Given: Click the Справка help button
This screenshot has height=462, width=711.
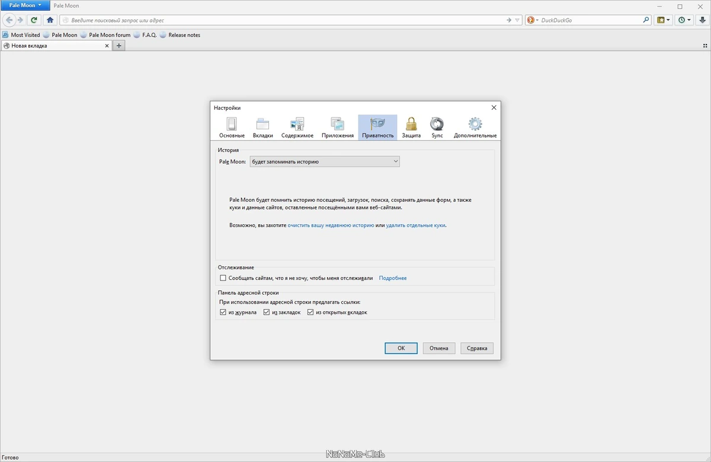Looking at the screenshot, I should 477,348.
